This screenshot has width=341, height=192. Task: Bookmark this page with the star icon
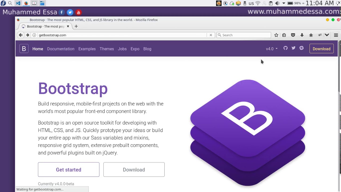[x=276, y=35]
